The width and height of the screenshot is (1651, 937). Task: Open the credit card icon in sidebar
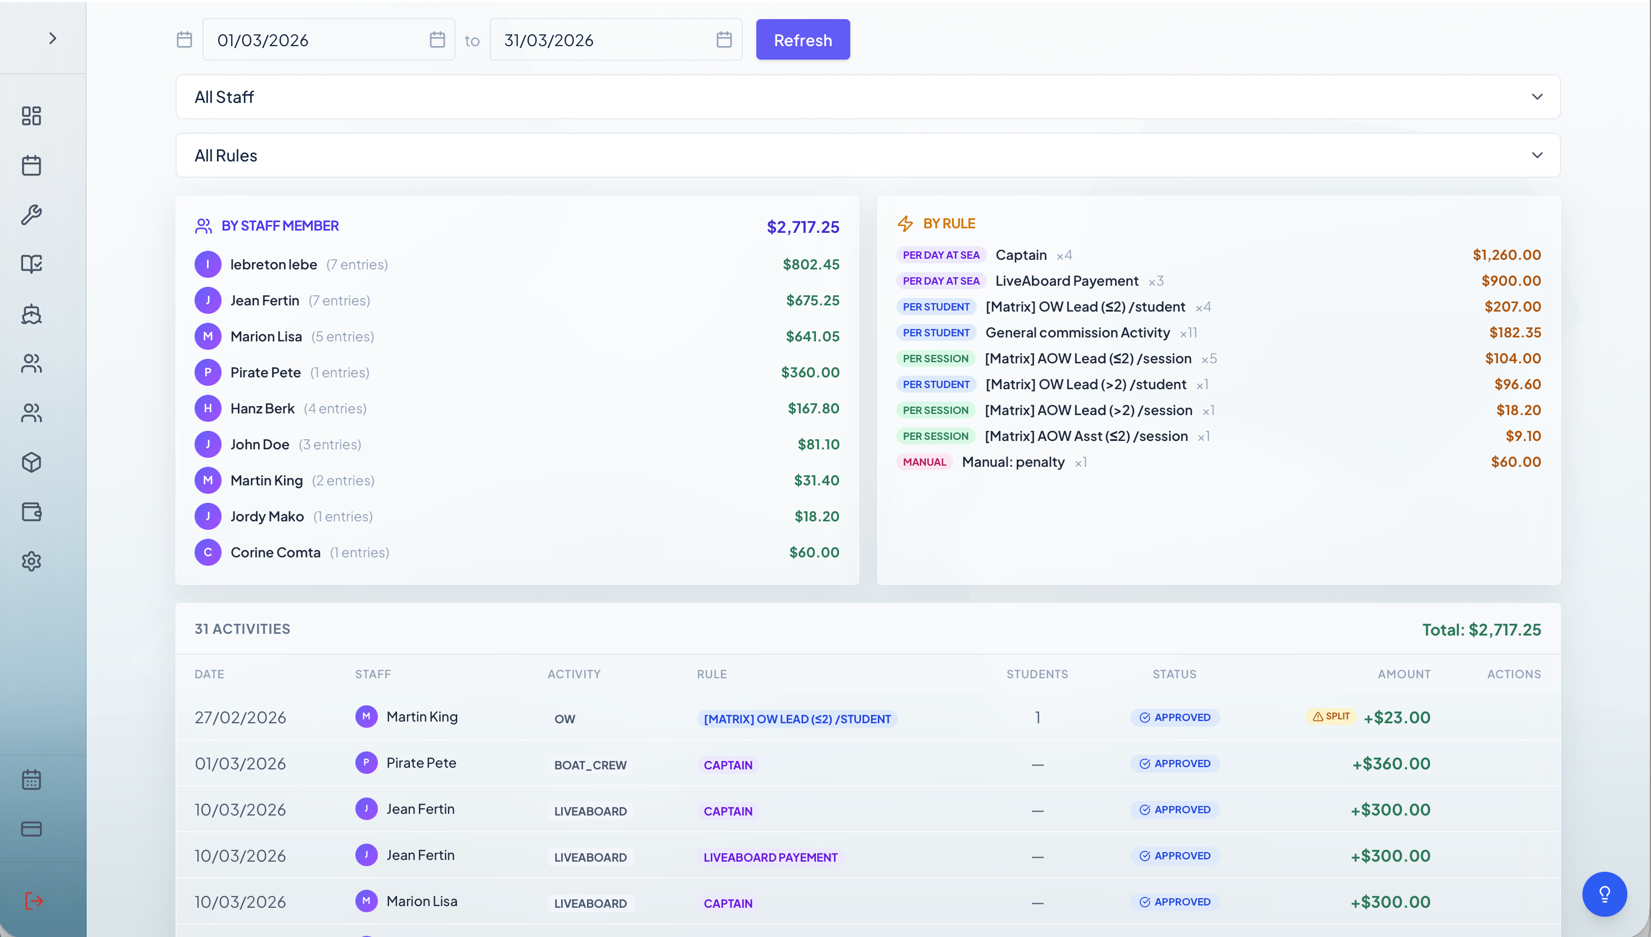point(31,829)
